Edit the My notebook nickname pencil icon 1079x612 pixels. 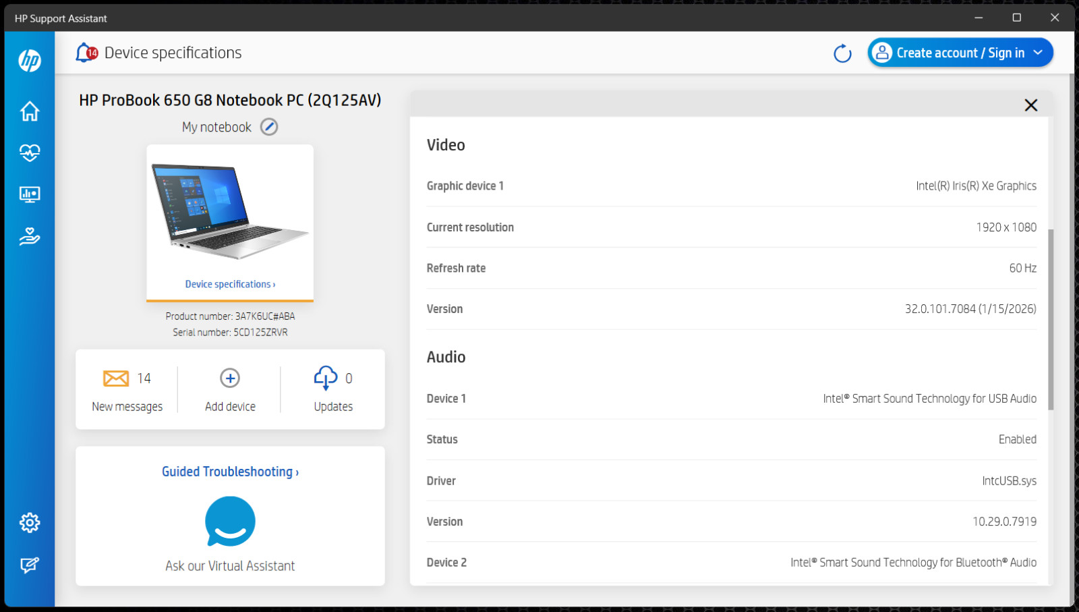pos(269,127)
